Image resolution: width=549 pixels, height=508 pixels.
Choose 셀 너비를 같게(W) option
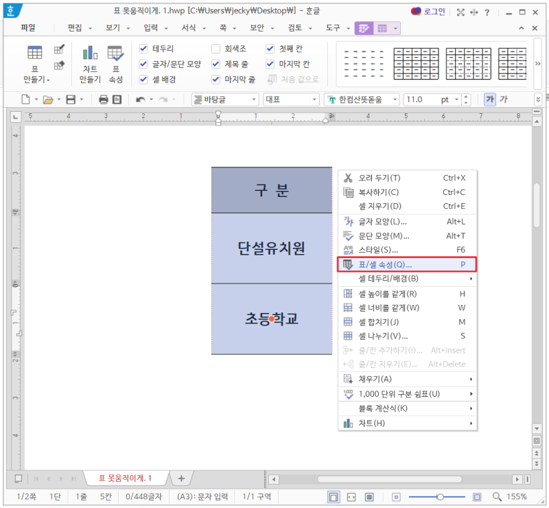(x=407, y=308)
